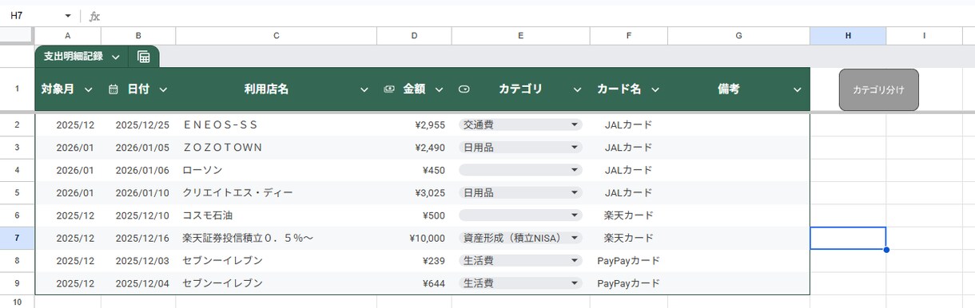Select the JALカード cell in ローソン row
This screenshot has height=308, width=975.
(629, 170)
